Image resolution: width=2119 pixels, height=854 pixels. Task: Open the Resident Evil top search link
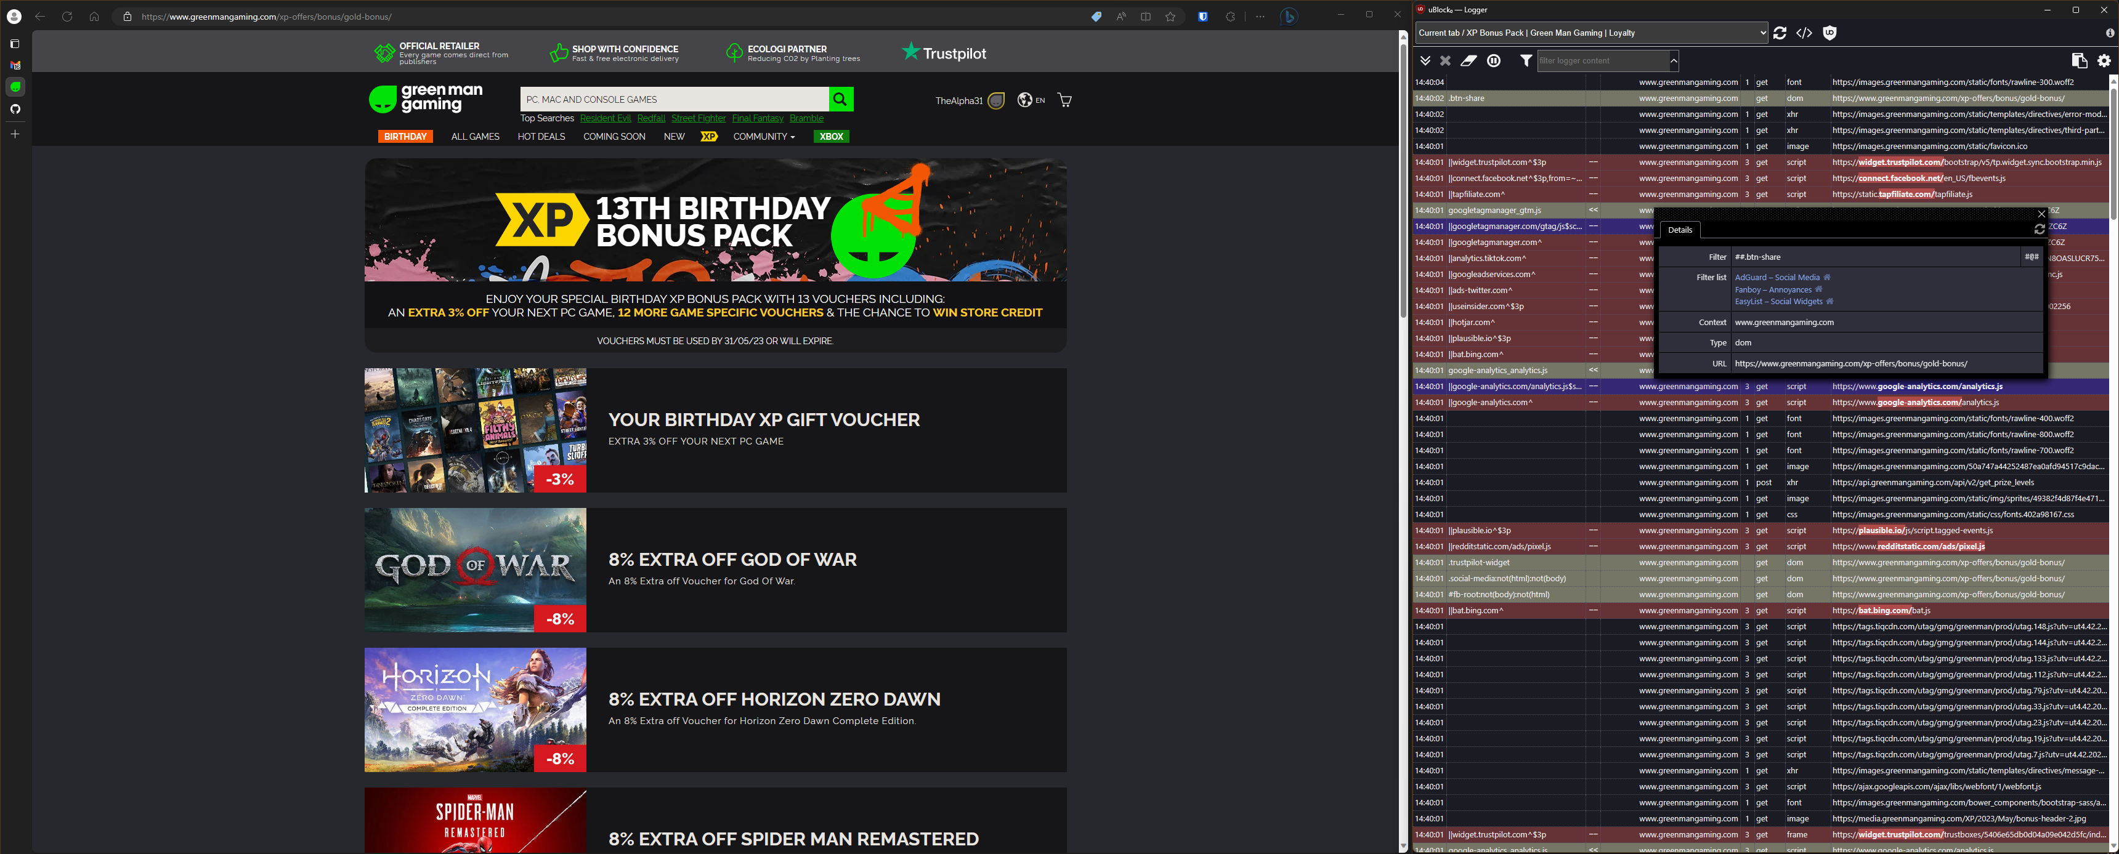tap(606, 118)
